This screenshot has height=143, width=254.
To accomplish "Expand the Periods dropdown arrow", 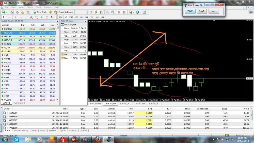I will tap(140, 12).
